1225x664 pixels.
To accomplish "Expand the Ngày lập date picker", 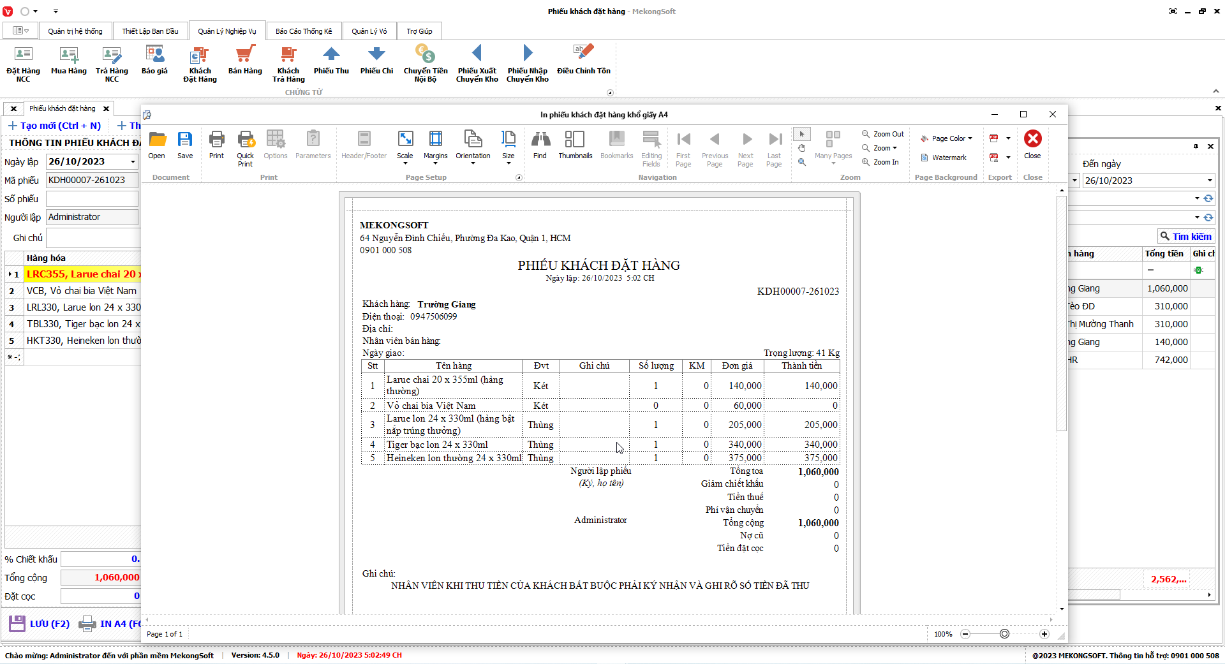I will click(x=133, y=162).
